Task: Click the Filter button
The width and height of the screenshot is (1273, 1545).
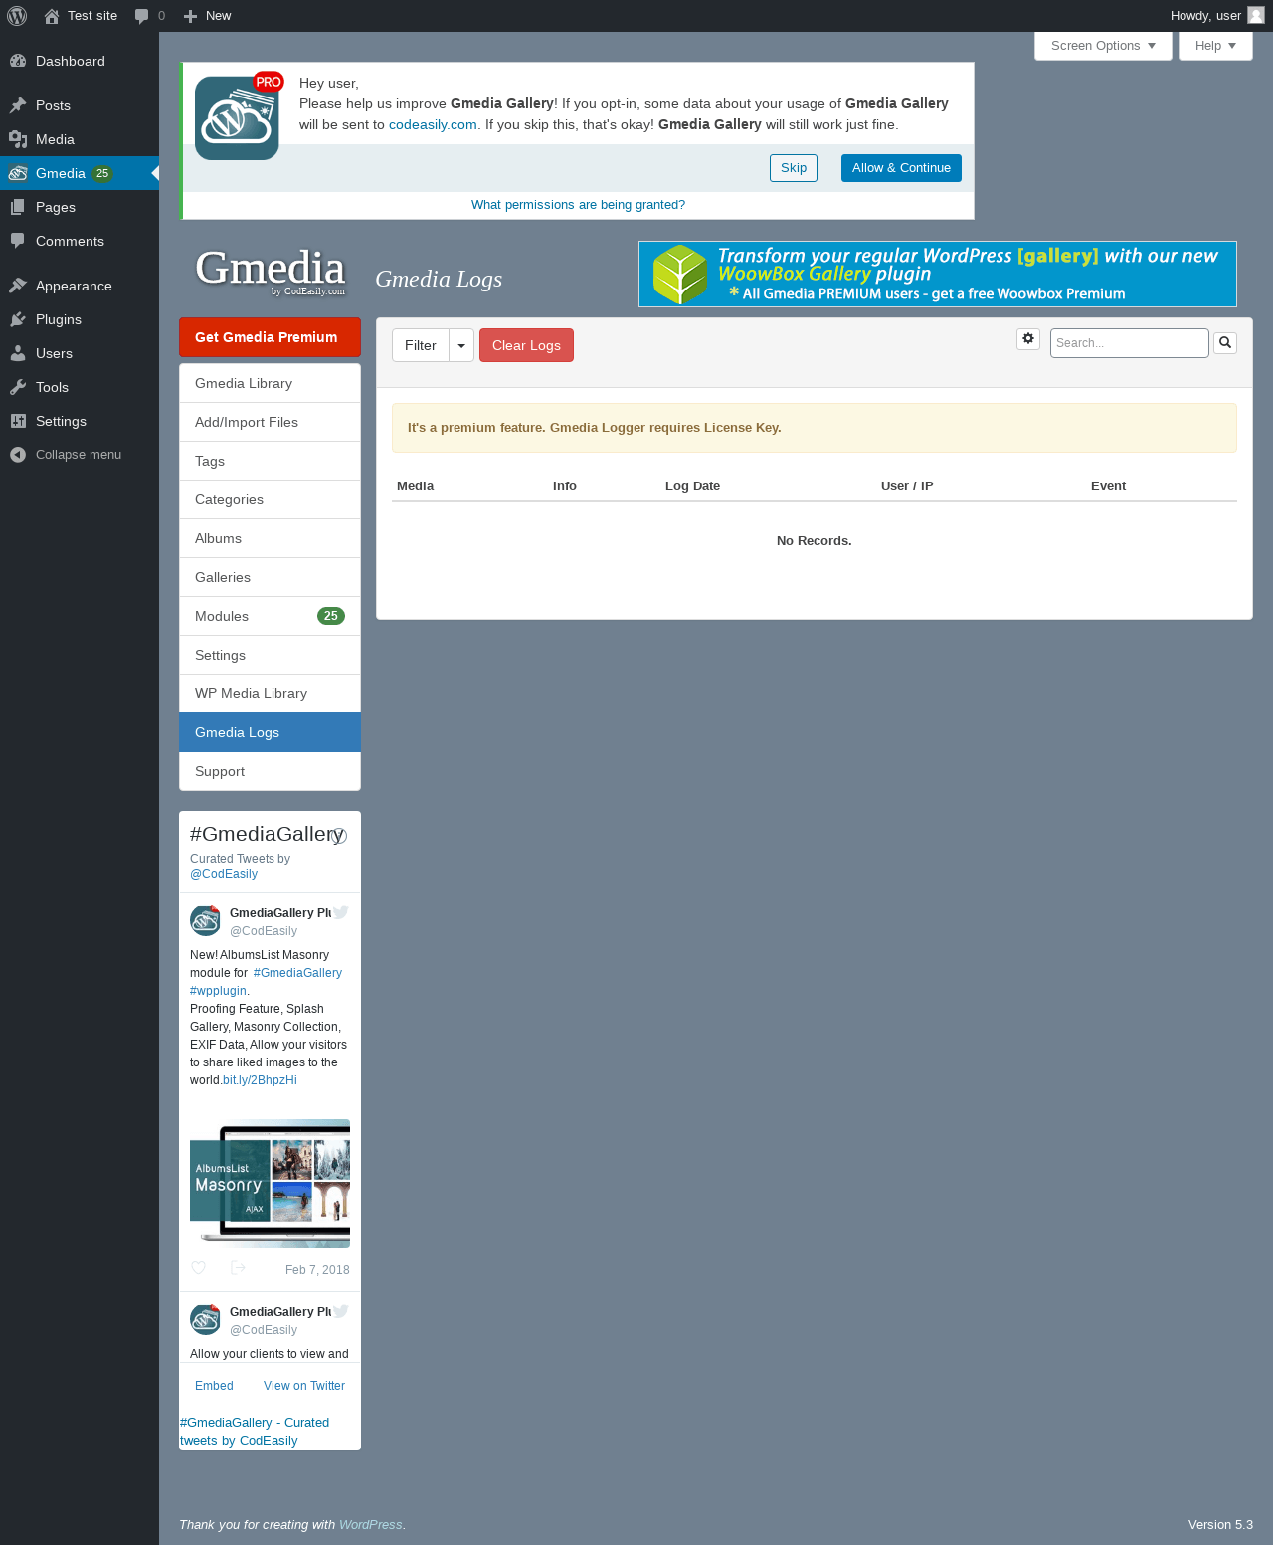Action: coord(421,345)
